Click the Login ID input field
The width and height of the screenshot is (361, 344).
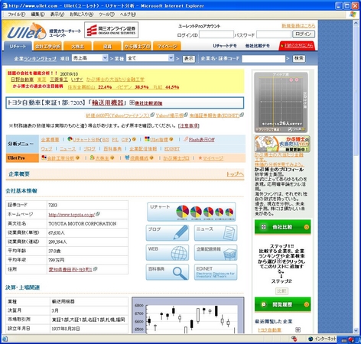pyautogui.click(x=216, y=34)
